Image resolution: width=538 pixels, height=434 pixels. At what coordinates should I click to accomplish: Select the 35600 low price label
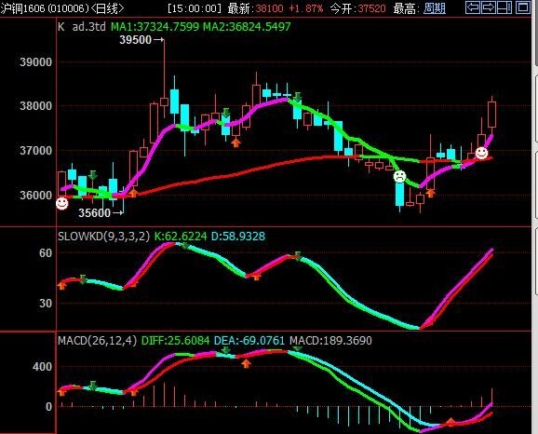click(94, 213)
